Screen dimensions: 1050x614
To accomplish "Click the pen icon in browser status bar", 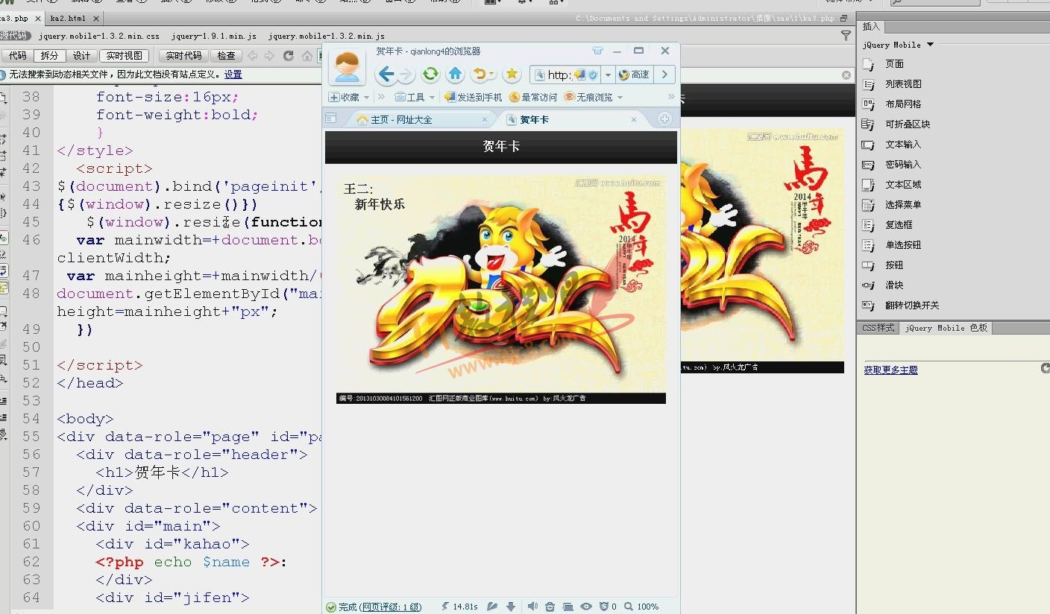I will [x=492, y=607].
